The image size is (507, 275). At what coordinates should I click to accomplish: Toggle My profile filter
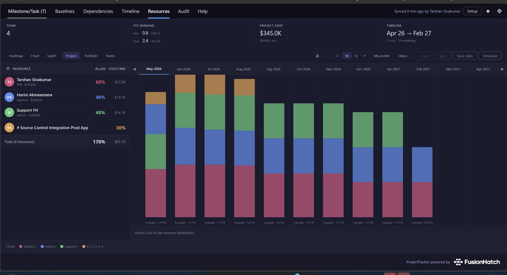382,56
